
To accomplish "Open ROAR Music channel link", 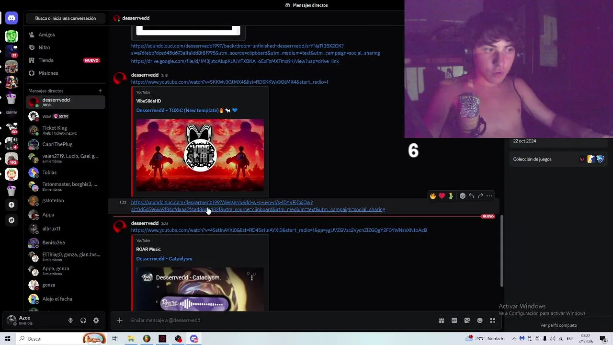I will click(148, 249).
